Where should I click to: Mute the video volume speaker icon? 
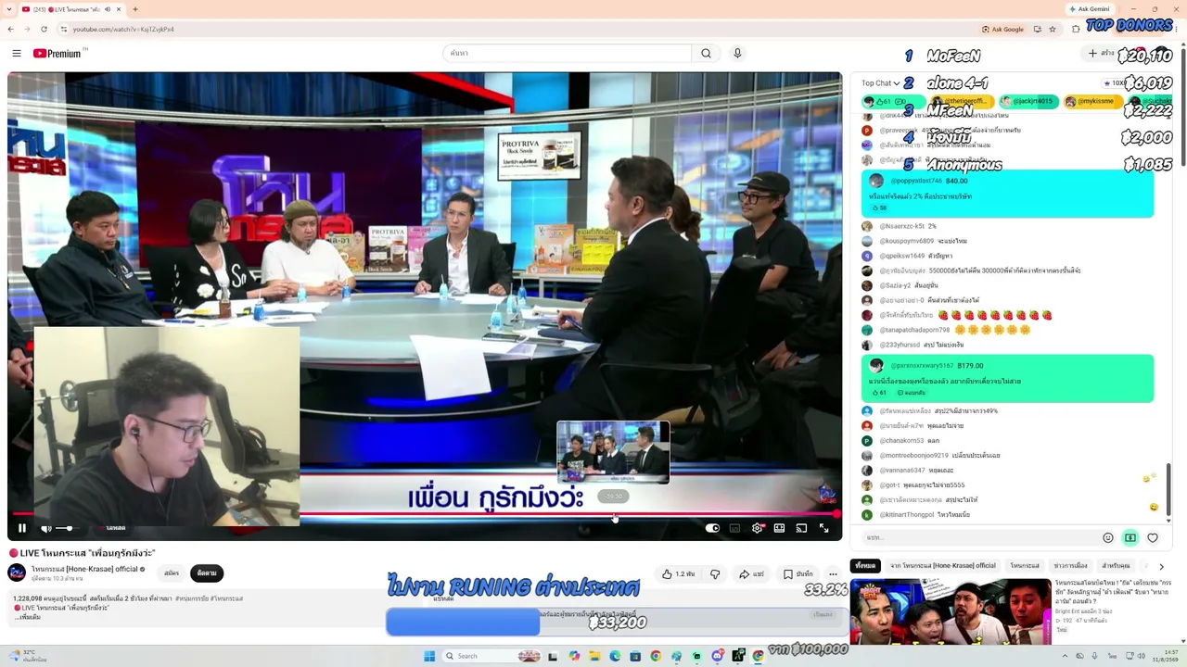(x=46, y=528)
